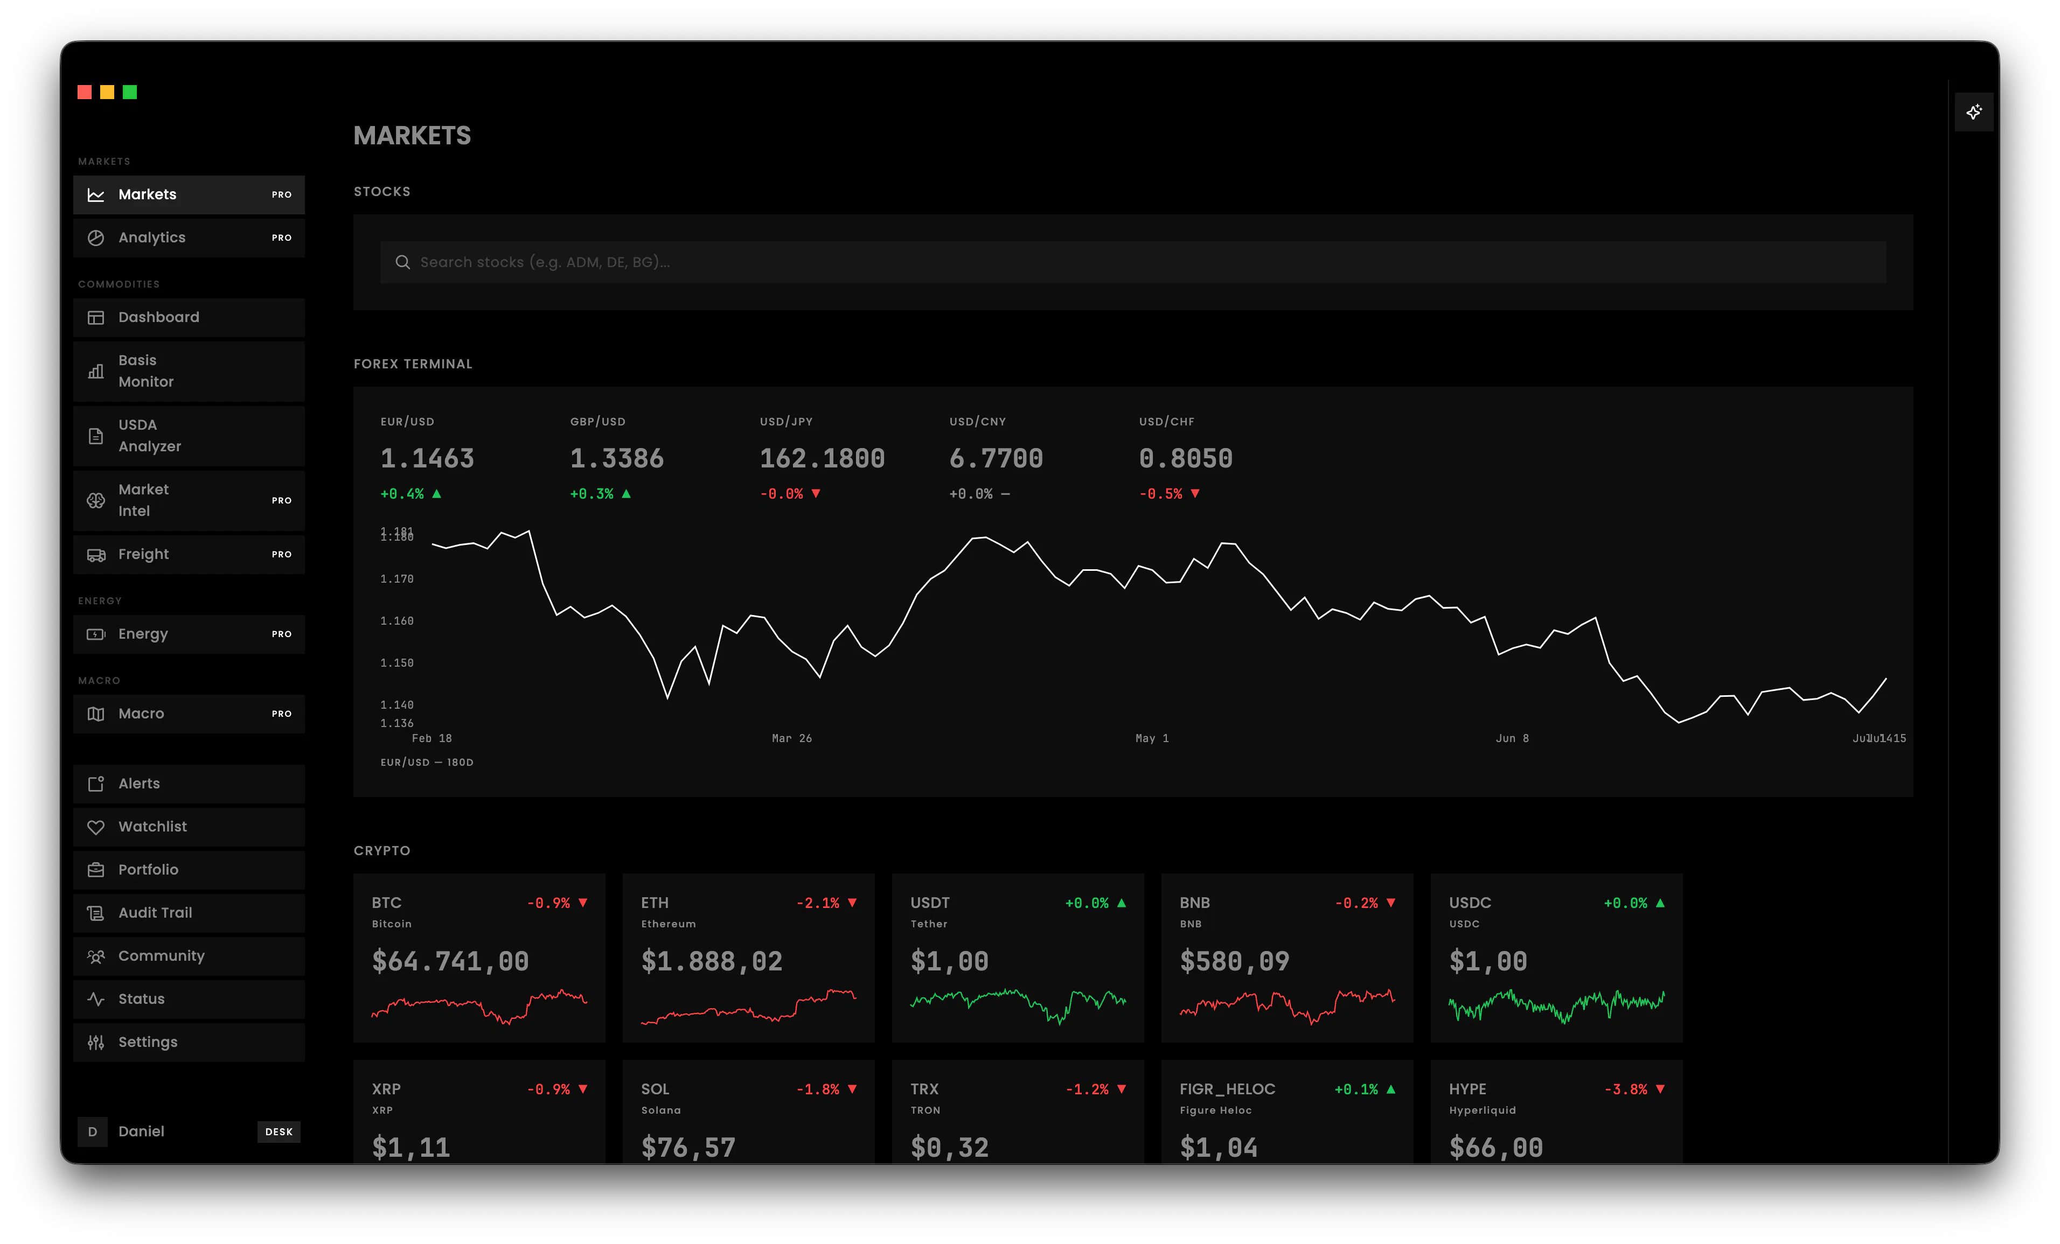Image resolution: width=2060 pixels, height=1244 pixels.
Task: Click the Portfolio briefcase icon
Action: 96,870
